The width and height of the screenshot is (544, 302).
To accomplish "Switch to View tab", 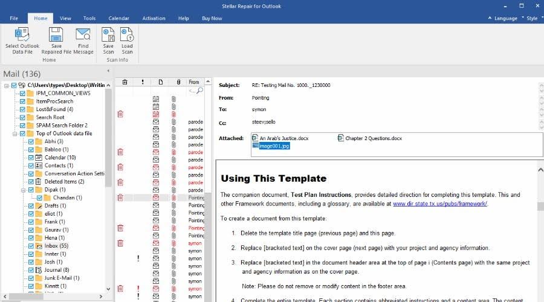I will [x=65, y=18].
